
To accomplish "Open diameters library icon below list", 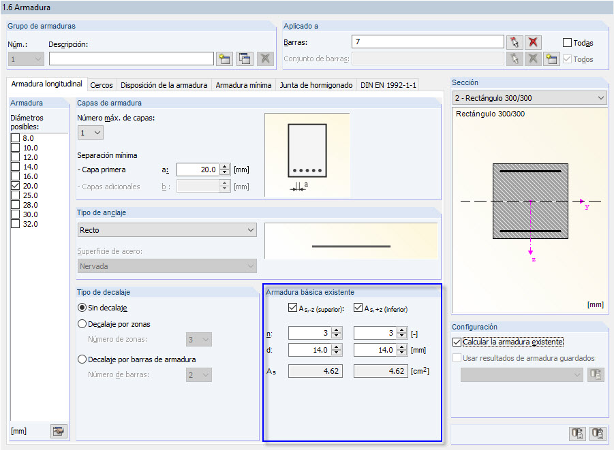I will point(59,431).
